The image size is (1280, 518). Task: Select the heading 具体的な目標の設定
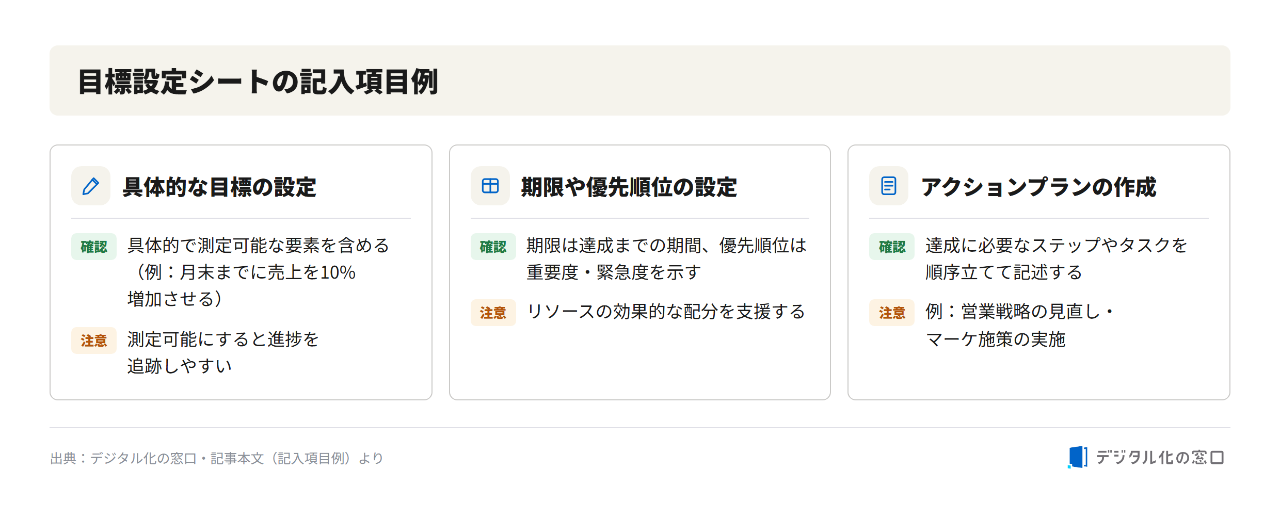coord(219,187)
